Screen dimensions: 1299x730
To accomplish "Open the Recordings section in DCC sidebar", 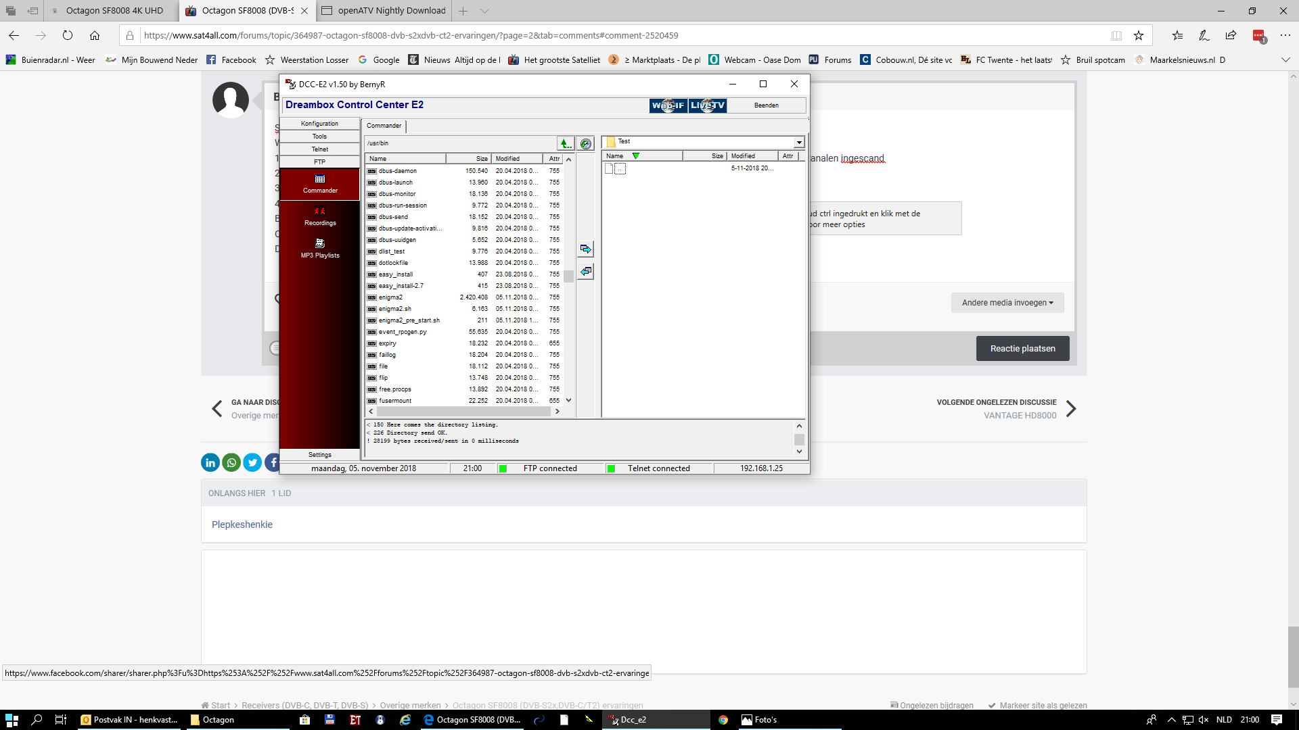I will (x=319, y=216).
